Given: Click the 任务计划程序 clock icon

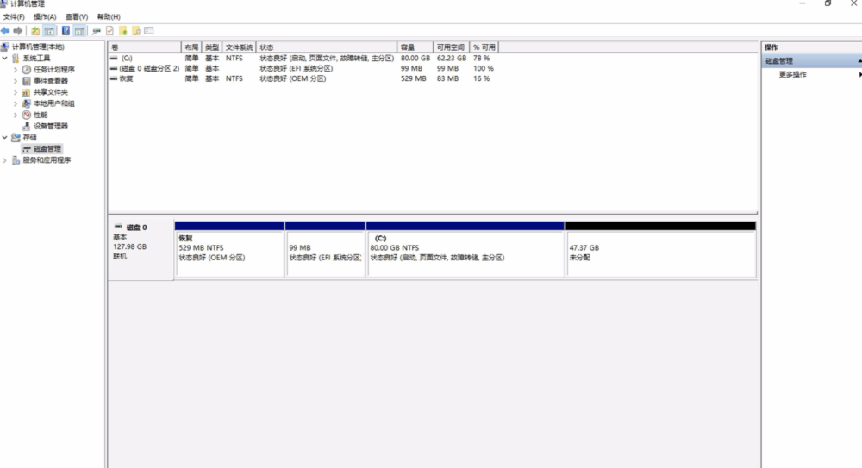Looking at the screenshot, I should point(27,69).
